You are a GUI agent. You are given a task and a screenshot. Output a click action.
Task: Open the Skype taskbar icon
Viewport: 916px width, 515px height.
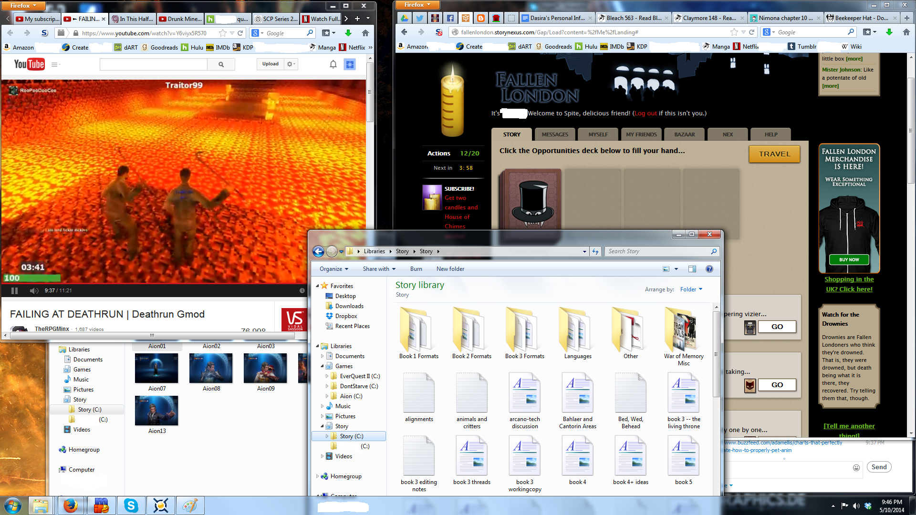pyautogui.click(x=131, y=505)
